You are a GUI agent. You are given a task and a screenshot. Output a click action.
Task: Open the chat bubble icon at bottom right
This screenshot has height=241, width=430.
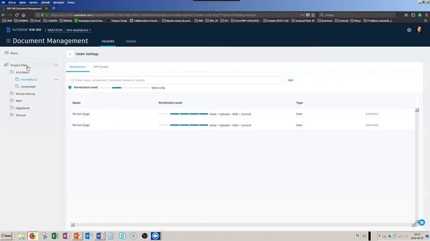point(422,222)
